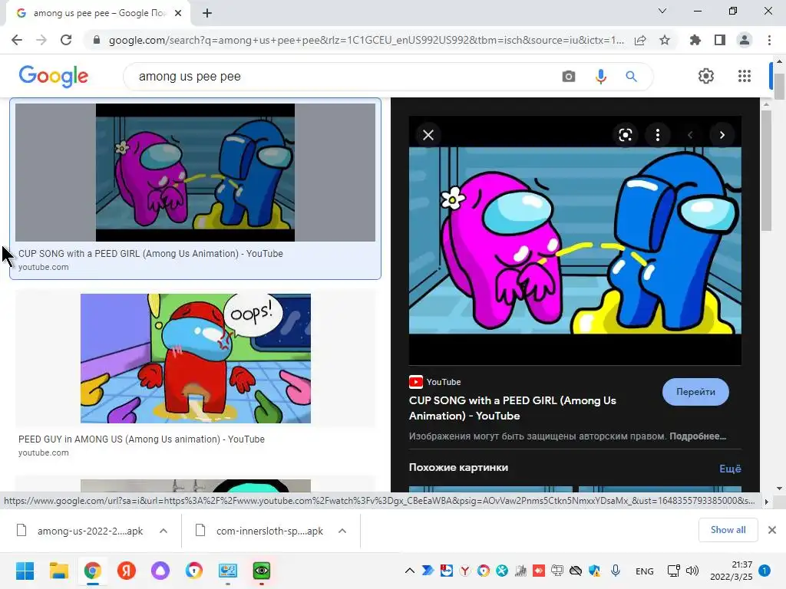Open the Chrome profile avatar

point(745,40)
